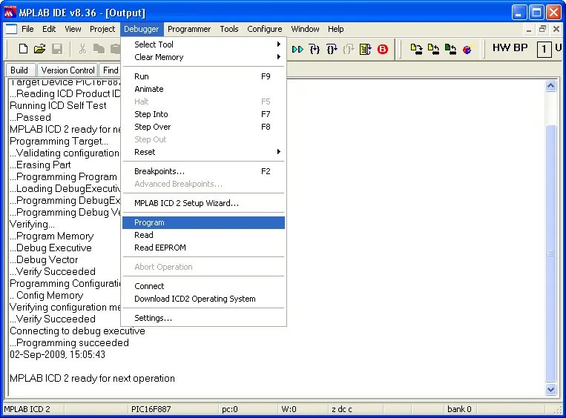Close the inner Output document window
Screen dimensions: 566x418
[x=556, y=29]
